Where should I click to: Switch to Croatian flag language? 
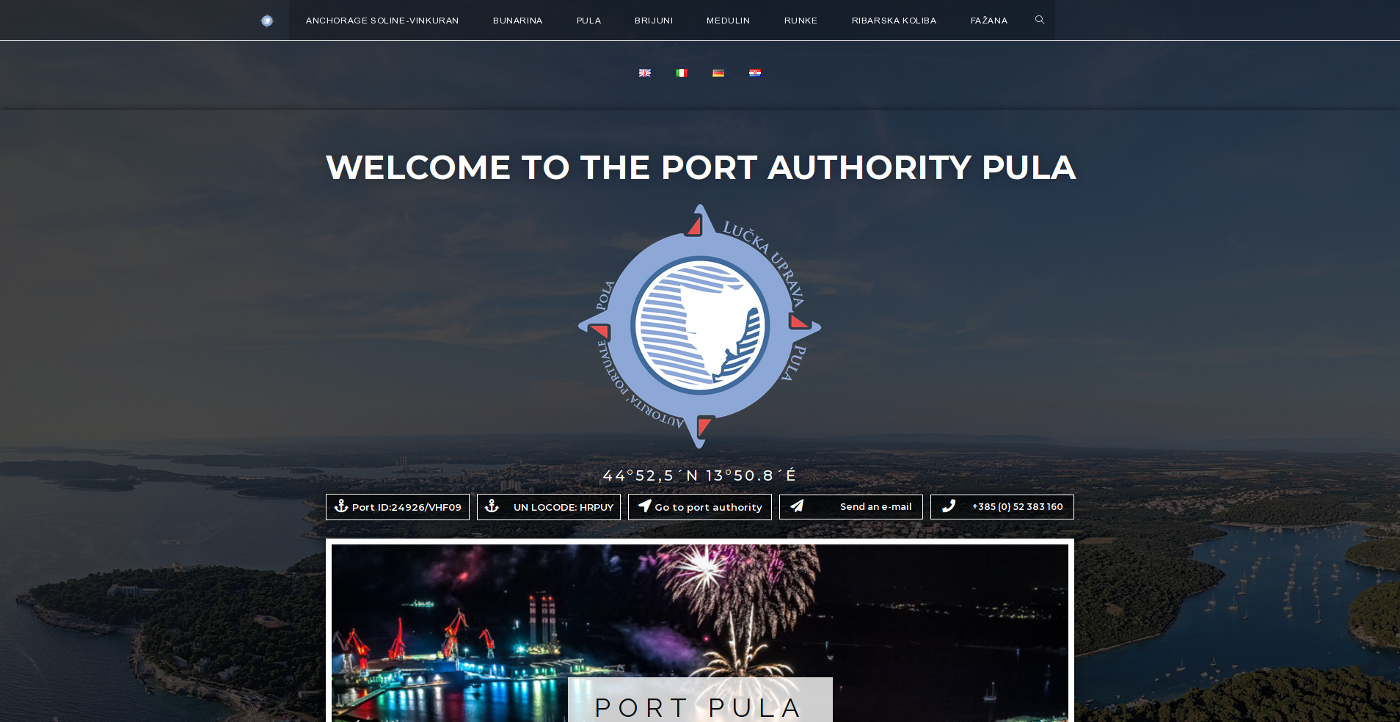click(x=755, y=73)
